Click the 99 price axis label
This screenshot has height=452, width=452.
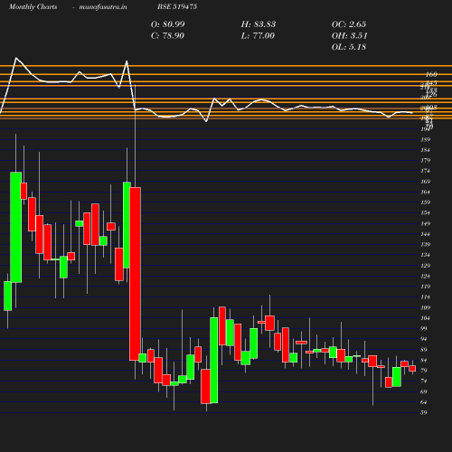(424, 328)
